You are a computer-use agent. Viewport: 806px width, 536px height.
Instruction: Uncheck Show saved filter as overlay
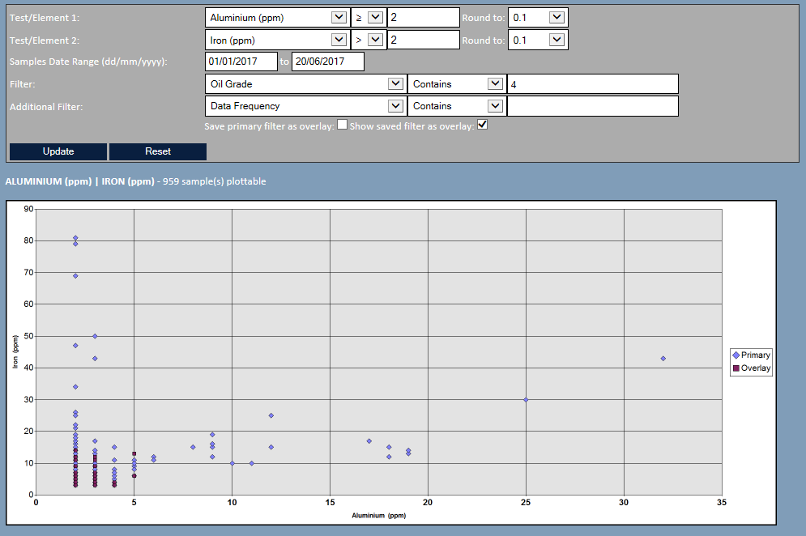482,125
